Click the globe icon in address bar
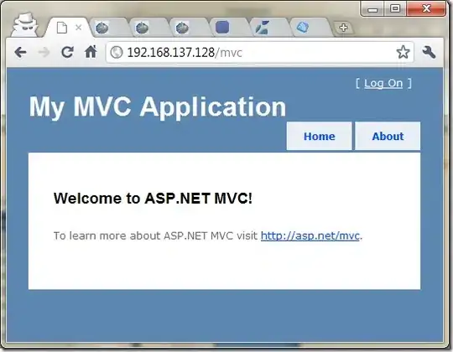 [x=117, y=53]
